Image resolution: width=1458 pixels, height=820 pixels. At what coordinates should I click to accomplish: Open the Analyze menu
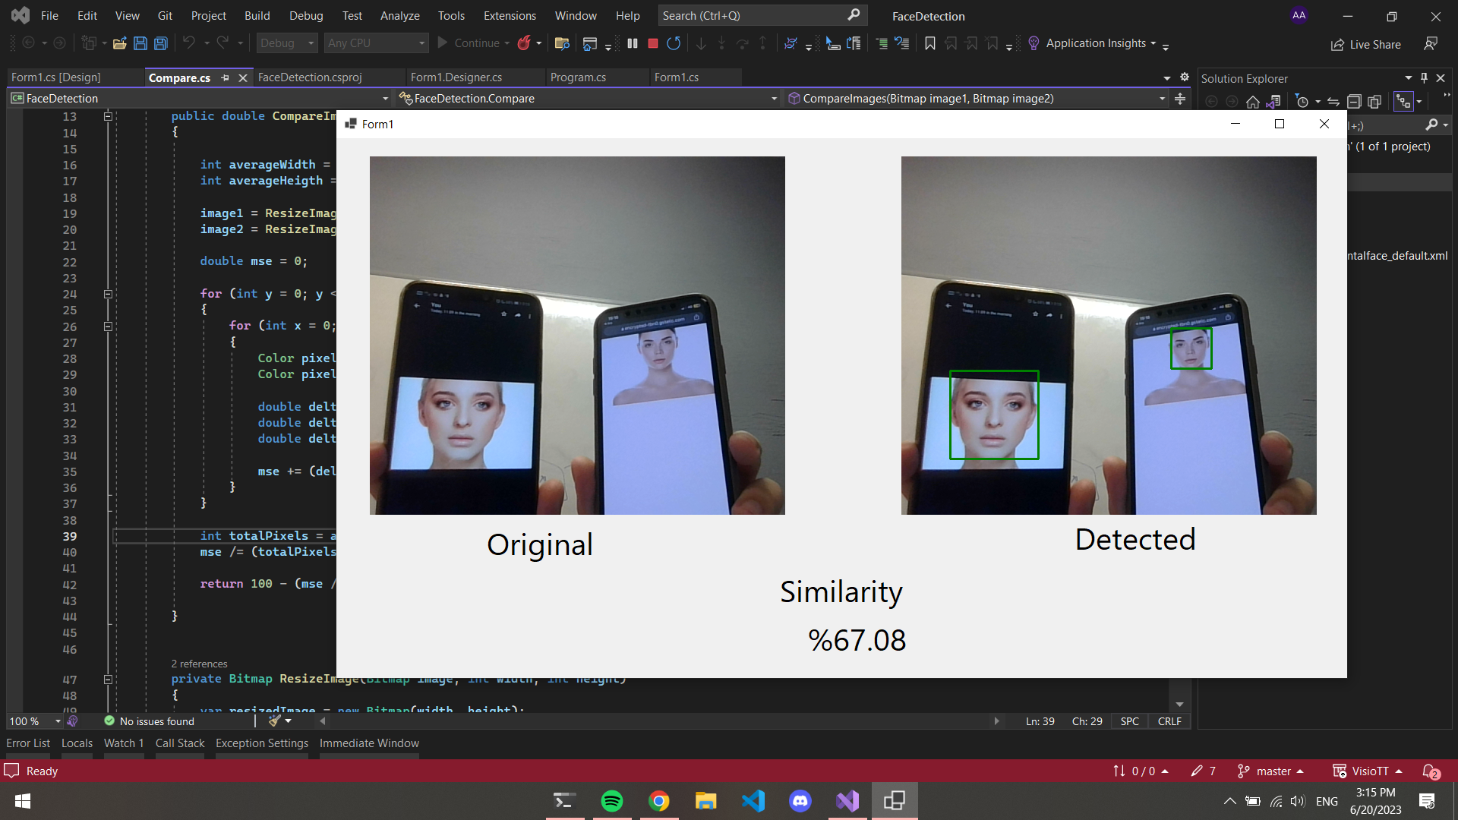click(399, 16)
